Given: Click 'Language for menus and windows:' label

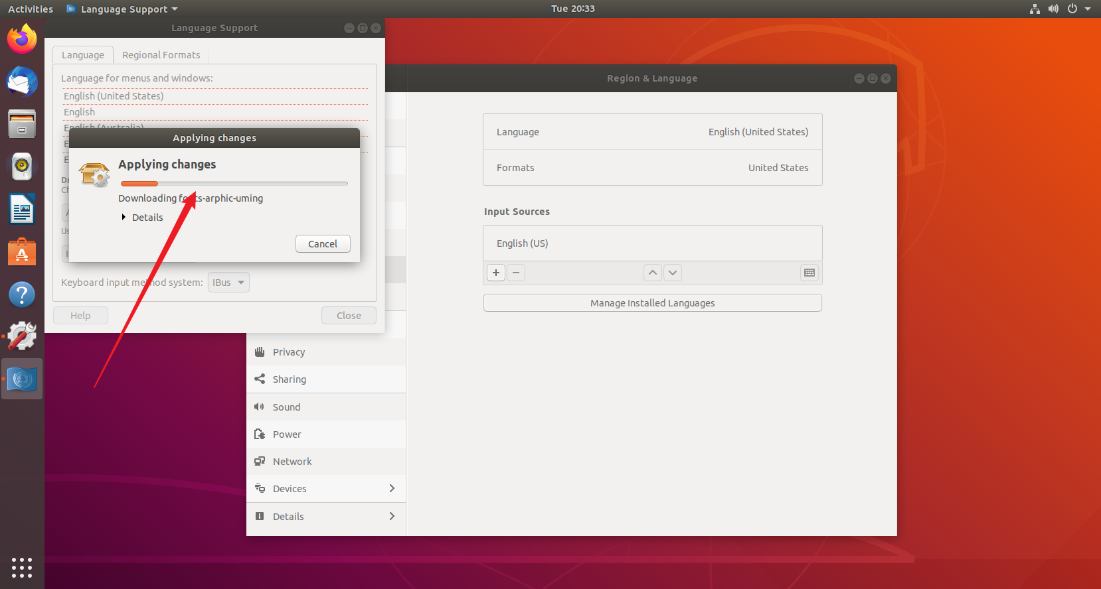Looking at the screenshot, I should [137, 78].
